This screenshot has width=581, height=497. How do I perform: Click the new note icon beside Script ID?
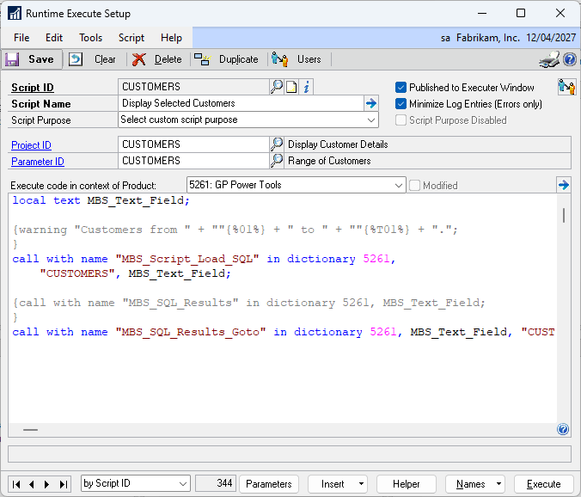pyautogui.click(x=291, y=87)
